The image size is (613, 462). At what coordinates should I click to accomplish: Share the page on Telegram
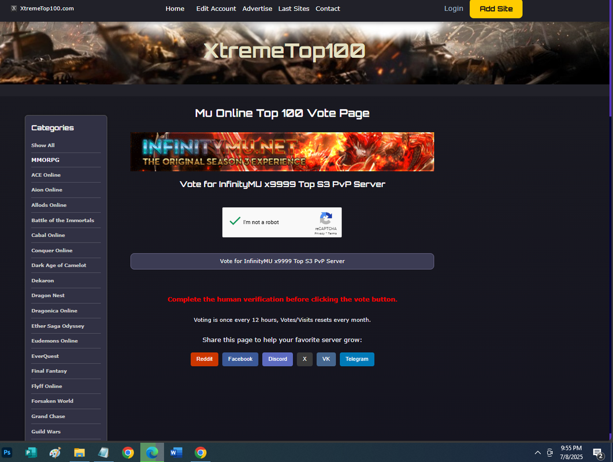(357, 359)
